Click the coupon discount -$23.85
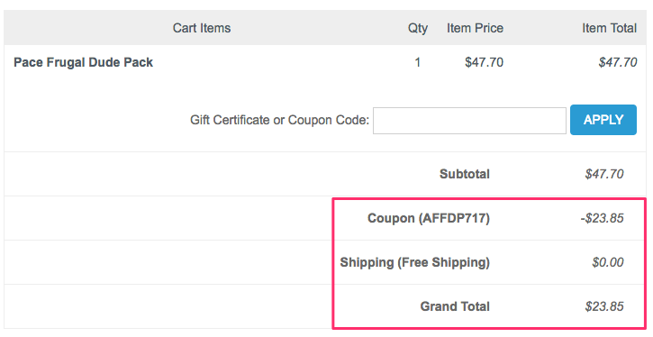The height and width of the screenshot is (337, 653). click(603, 218)
